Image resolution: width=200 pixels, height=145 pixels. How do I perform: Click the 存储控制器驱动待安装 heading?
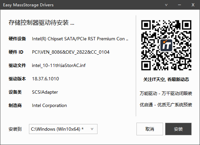(x=41, y=23)
